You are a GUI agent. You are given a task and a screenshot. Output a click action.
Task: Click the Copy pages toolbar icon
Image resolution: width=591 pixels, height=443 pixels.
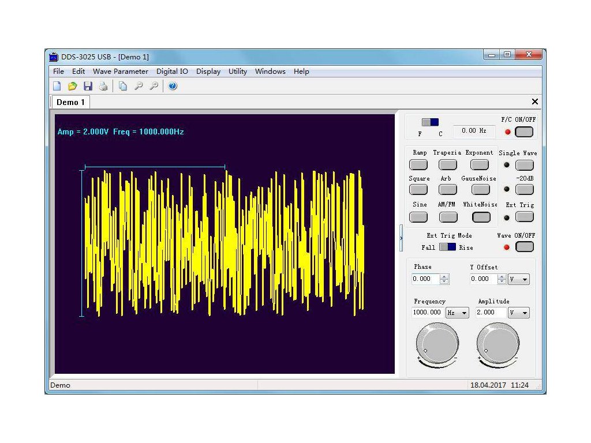coord(122,87)
